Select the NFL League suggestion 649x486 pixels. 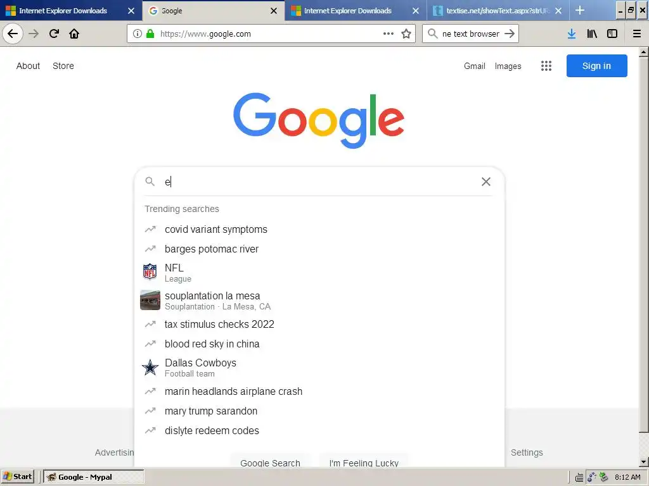pos(319,273)
